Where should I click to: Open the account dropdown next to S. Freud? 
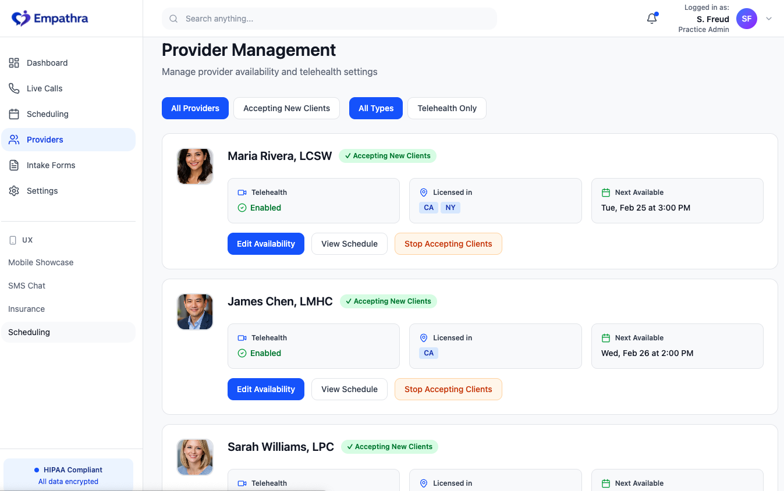click(769, 19)
